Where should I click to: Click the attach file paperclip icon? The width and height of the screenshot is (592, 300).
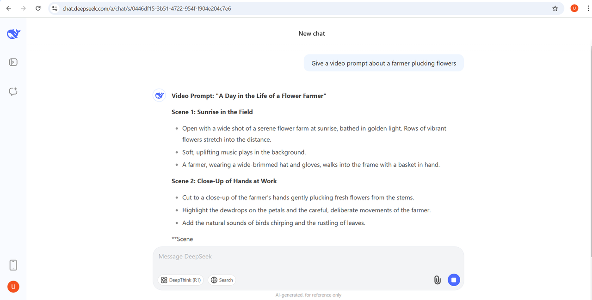(x=437, y=280)
